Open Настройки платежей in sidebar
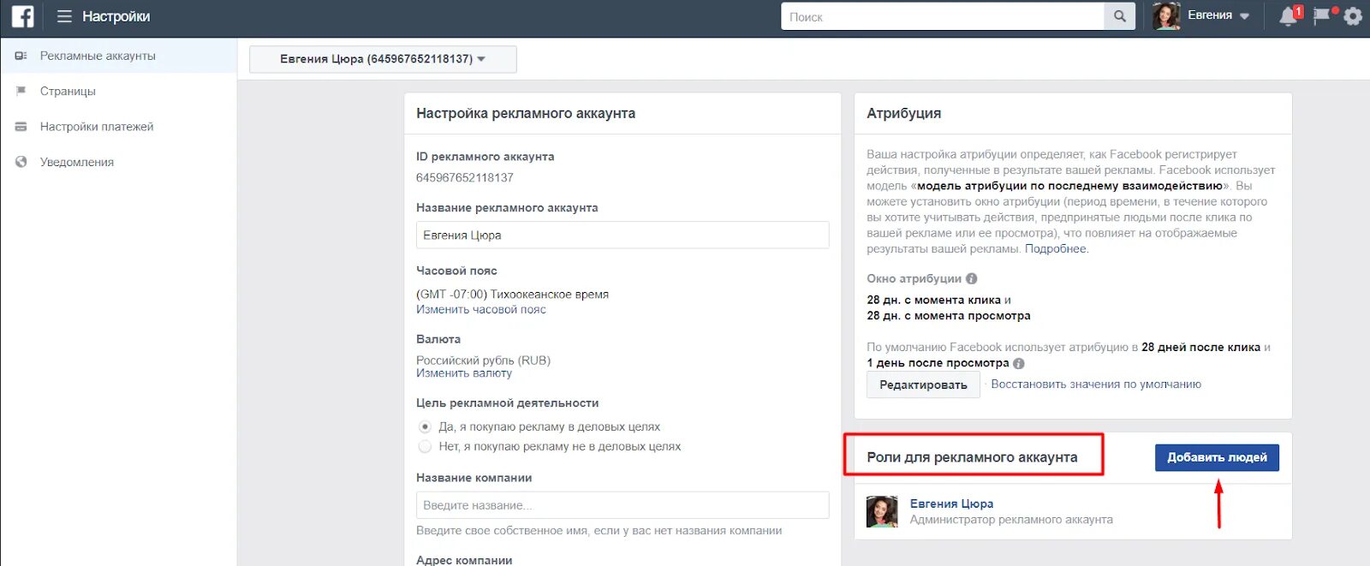Image resolution: width=1370 pixels, height=566 pixels. coord(118,127)
